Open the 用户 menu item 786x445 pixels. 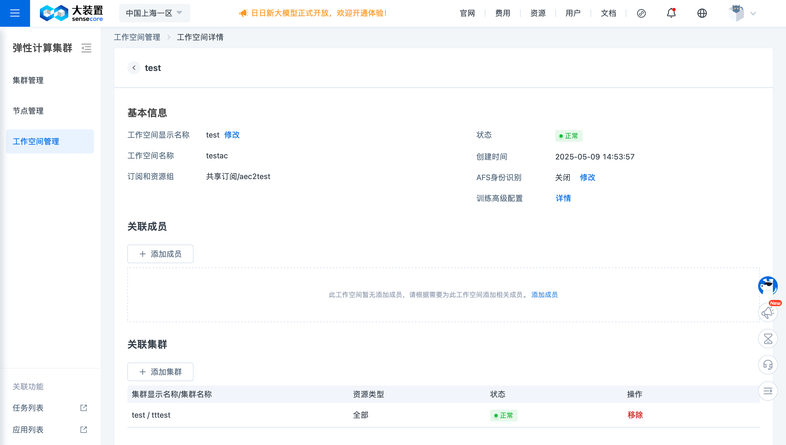tap(573, 13)
